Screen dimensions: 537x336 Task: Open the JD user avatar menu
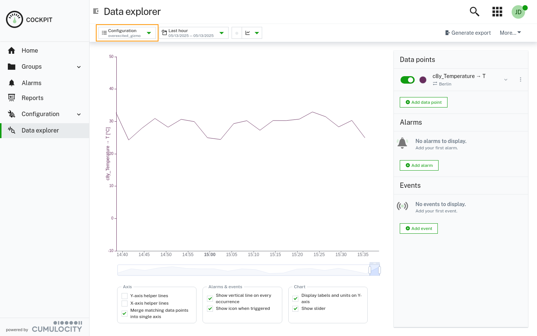click(518, 12)
